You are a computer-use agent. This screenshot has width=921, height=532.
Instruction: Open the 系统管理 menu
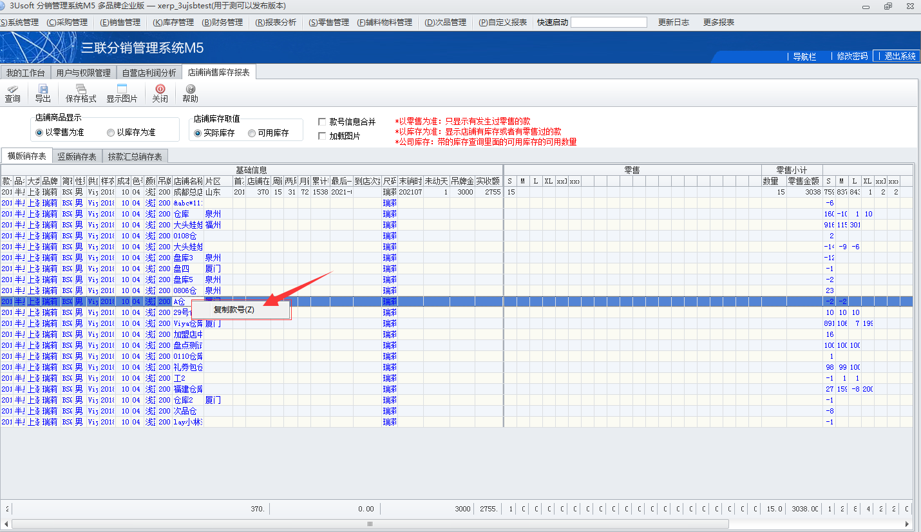(19, 23)
